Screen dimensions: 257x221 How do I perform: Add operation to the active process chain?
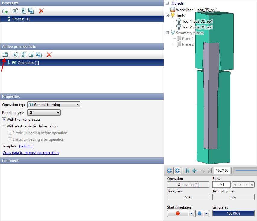[5, 55]
